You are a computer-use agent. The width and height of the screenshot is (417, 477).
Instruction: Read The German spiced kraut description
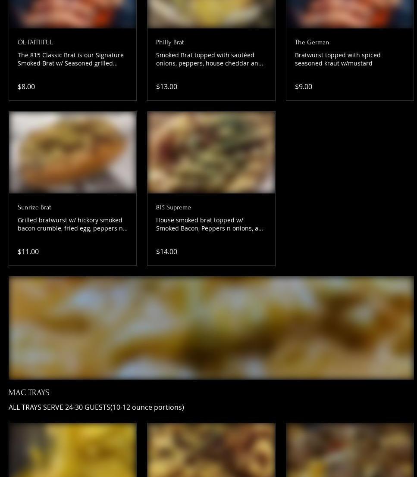(338, 59)
